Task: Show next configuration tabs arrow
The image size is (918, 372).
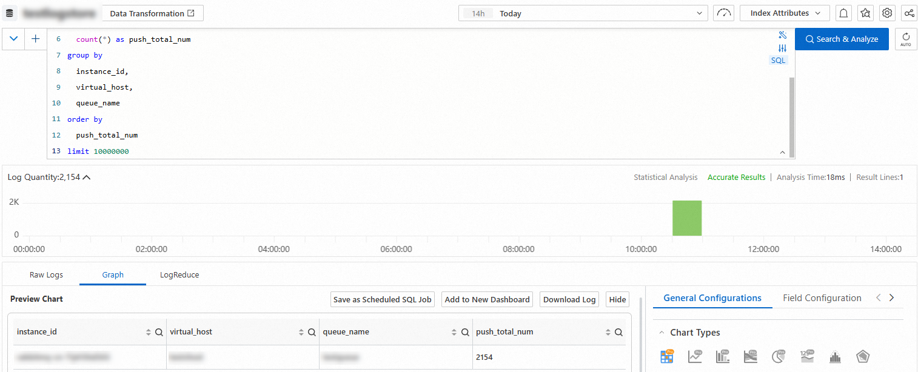Action: click(891, 297)
